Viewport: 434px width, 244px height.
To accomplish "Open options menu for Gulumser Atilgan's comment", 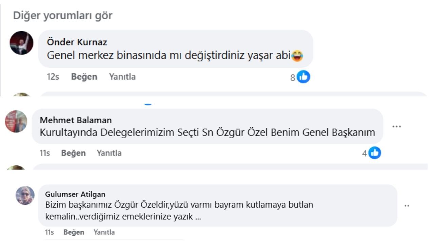I will coord(407,206).
